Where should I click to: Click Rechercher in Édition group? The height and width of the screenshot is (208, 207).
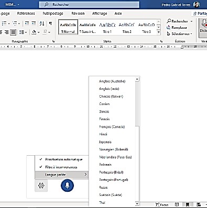coord(178,21)
